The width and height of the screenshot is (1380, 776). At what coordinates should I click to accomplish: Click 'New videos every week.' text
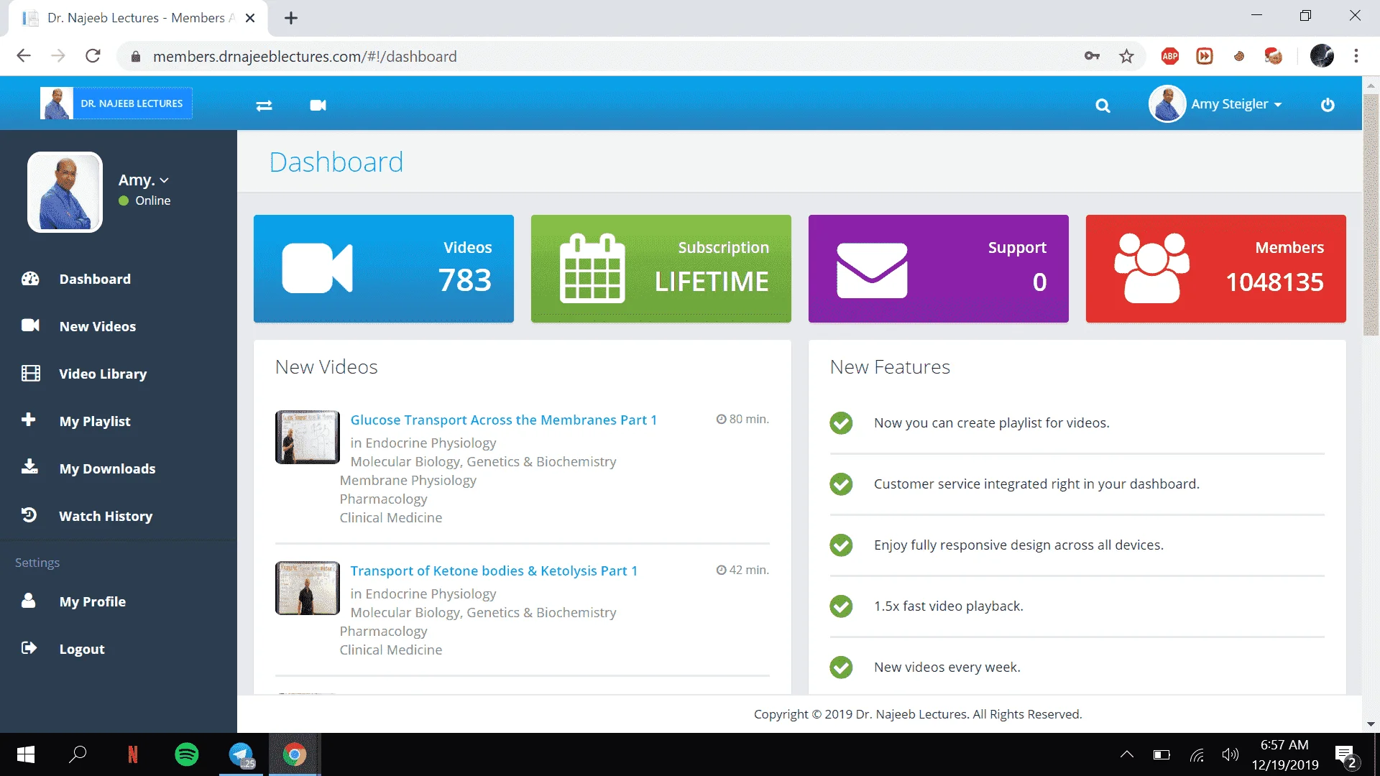(947, 668)
